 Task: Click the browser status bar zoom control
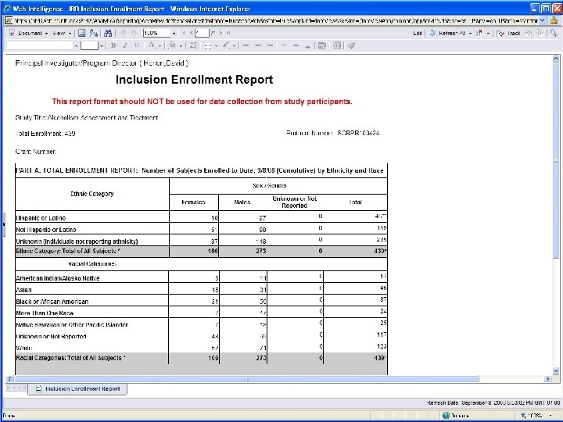535,416
